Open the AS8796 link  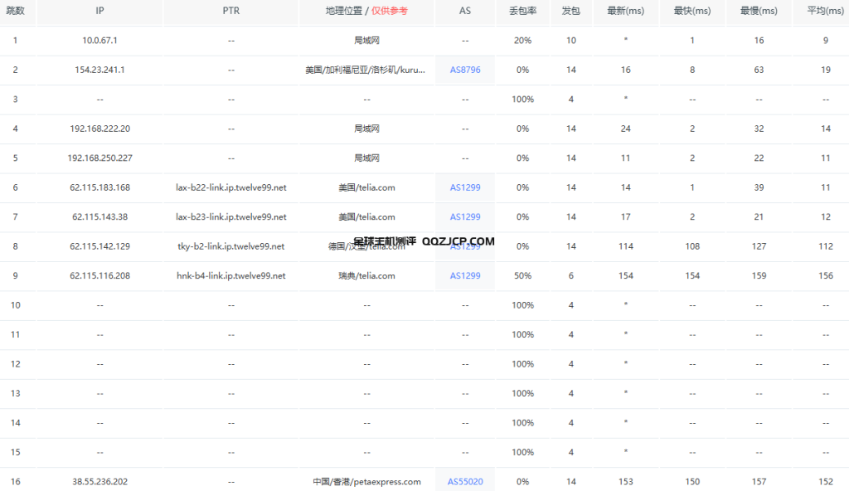(x=465, y=70)
